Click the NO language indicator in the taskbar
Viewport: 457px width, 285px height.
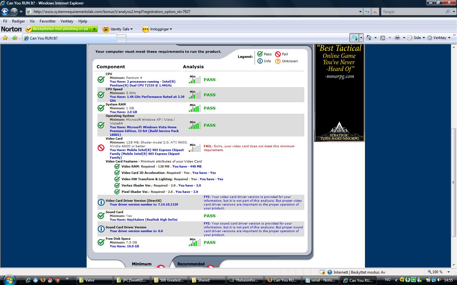coord(388,280)
